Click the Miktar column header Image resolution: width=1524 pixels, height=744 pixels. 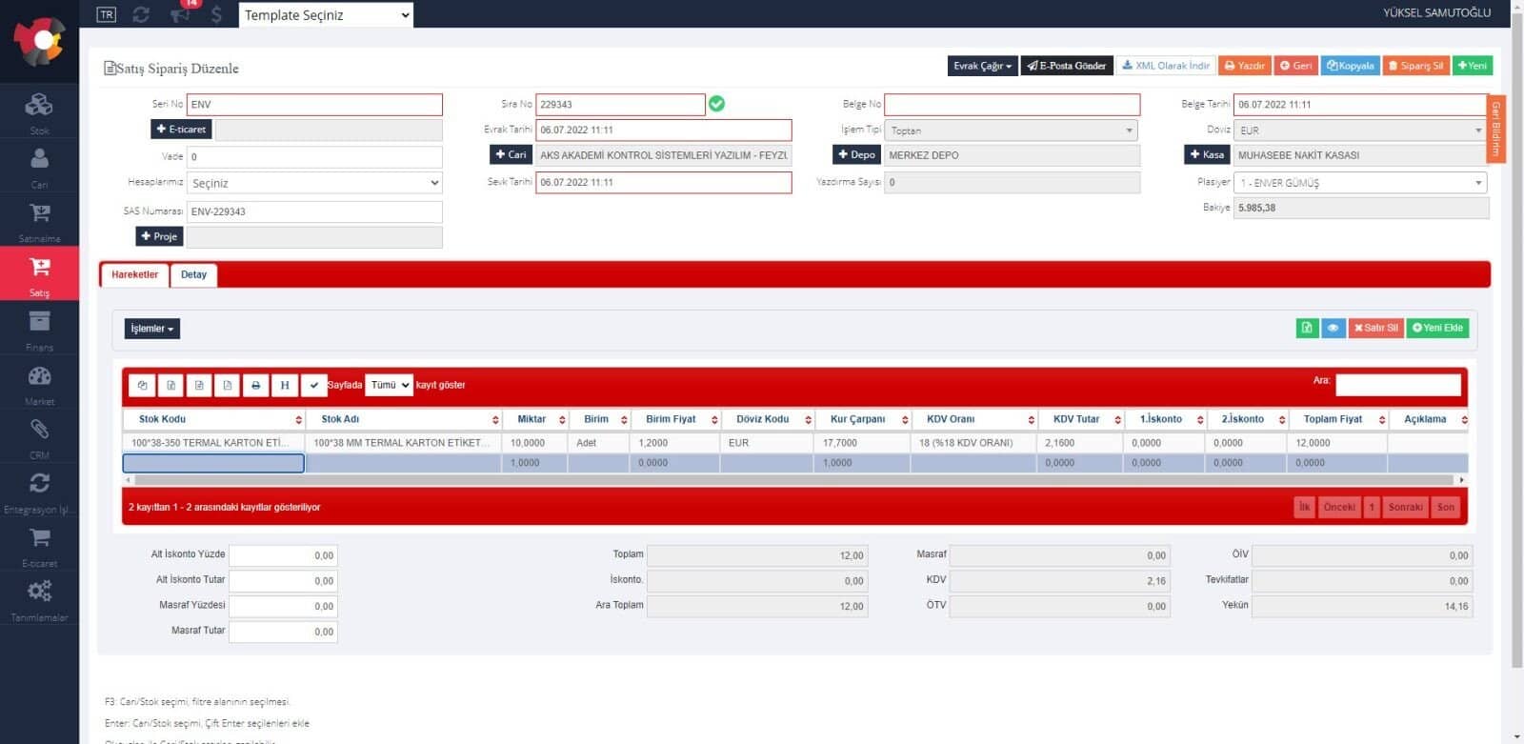(x=534, y=419)
